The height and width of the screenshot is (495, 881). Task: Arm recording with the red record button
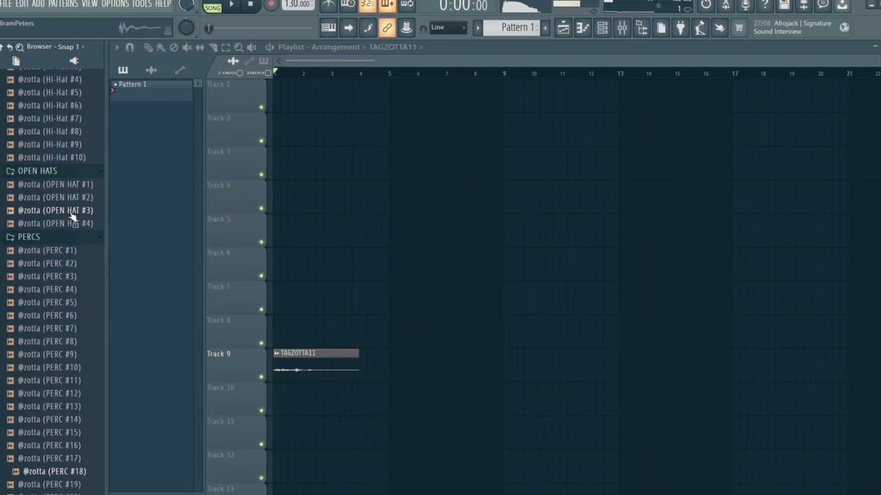click(x=270, y=5)
